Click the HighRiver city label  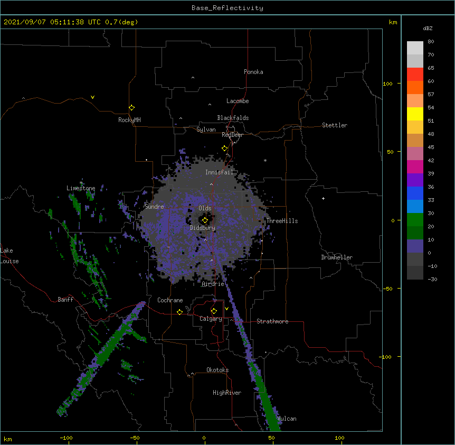227,393
